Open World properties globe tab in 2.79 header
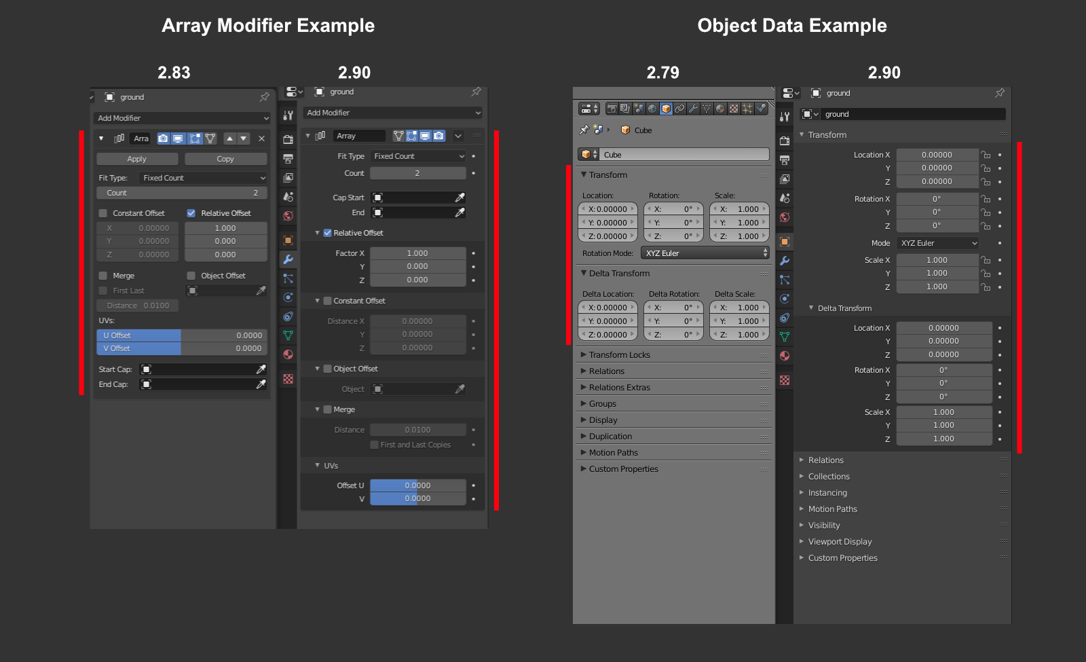 652,109
